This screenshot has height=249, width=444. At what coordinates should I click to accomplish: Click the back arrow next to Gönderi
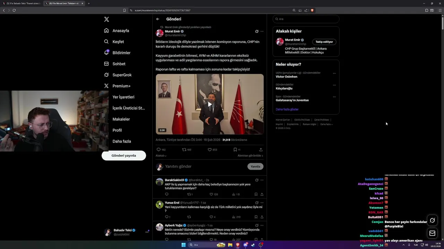157,19
